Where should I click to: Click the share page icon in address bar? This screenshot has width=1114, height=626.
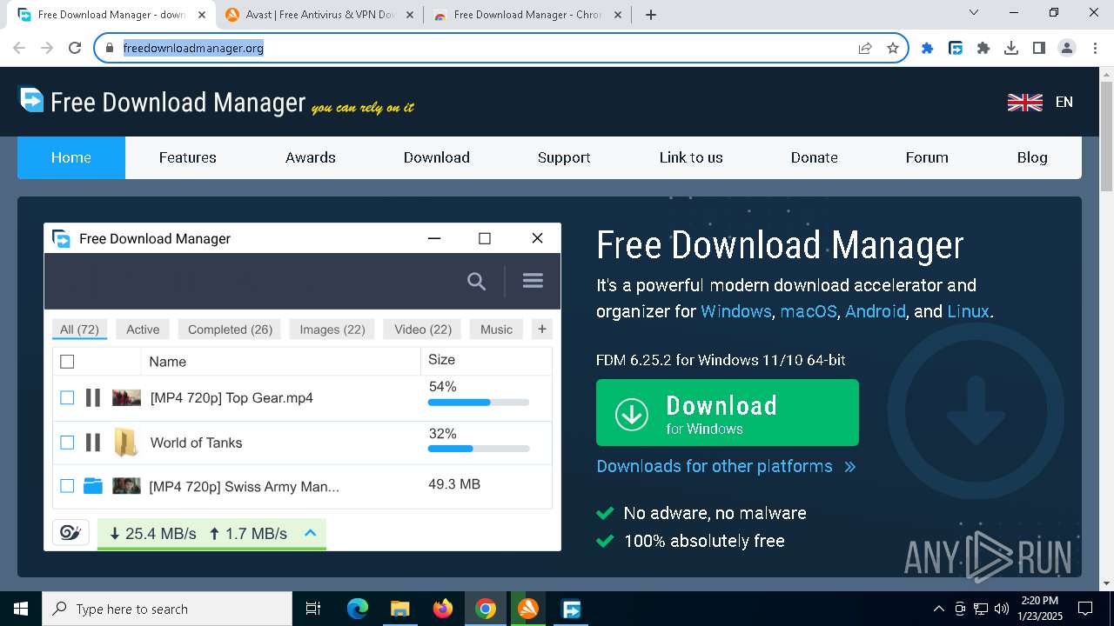pyautogui.click(x=865, y=49)
